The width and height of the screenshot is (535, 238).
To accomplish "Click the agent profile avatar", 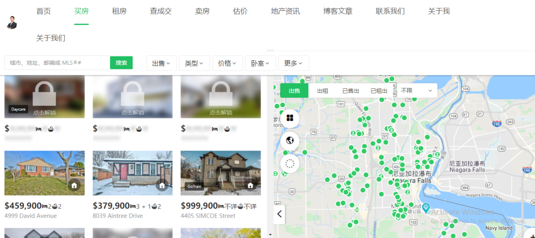I will [x=12, y=22].
